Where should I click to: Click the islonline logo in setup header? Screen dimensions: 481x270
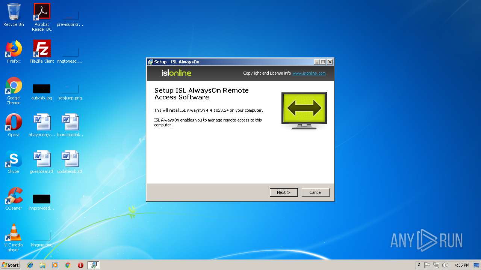click(176, 73)
